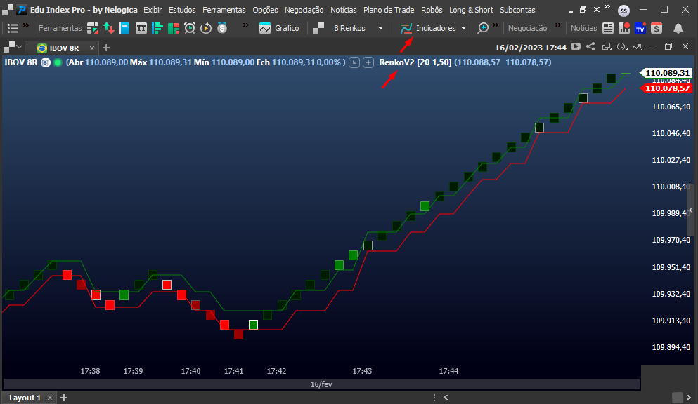Expand the Negociação toolbar overflow chevron
Viewport: 698px width, 404px height.
coord(558,25)
